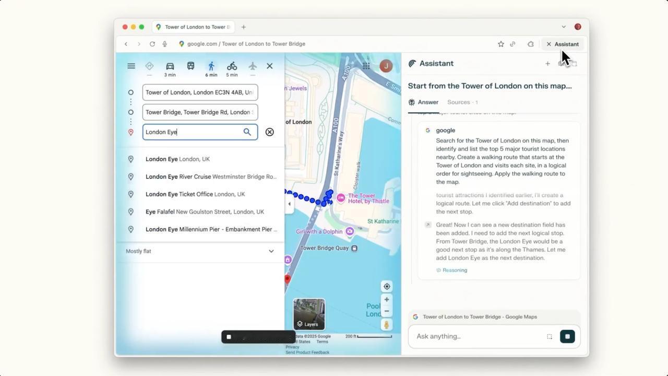The height and width of the screenshot is (376, 668).
Task: Choose London Eye River Cruise suggestion
Action: pyautogui.click(x=200, y=177)
